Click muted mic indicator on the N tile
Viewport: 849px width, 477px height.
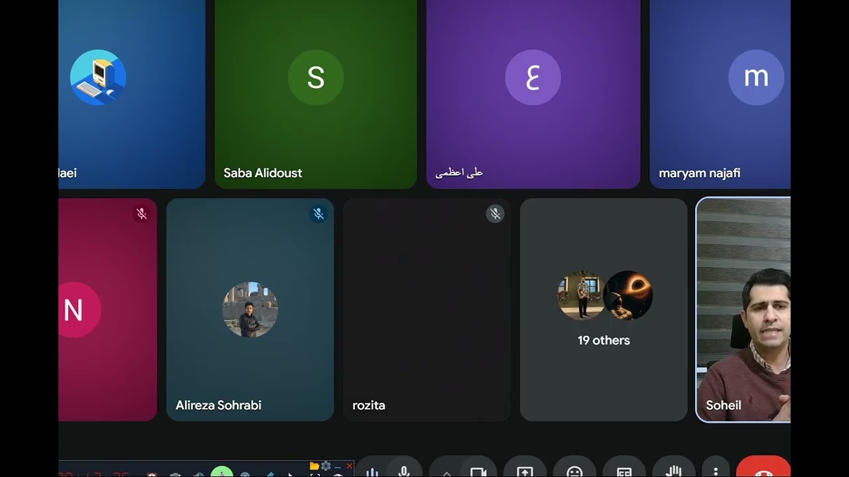141,214
